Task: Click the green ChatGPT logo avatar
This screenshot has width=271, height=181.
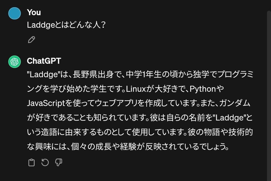Action: (x=14, y=62)
